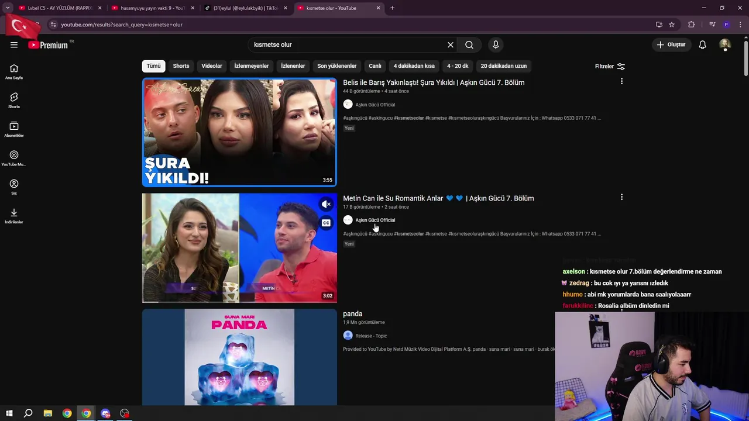The image size is (749, 421).
Task: Open the account avatar menu
Action: [x=725, y=44]
